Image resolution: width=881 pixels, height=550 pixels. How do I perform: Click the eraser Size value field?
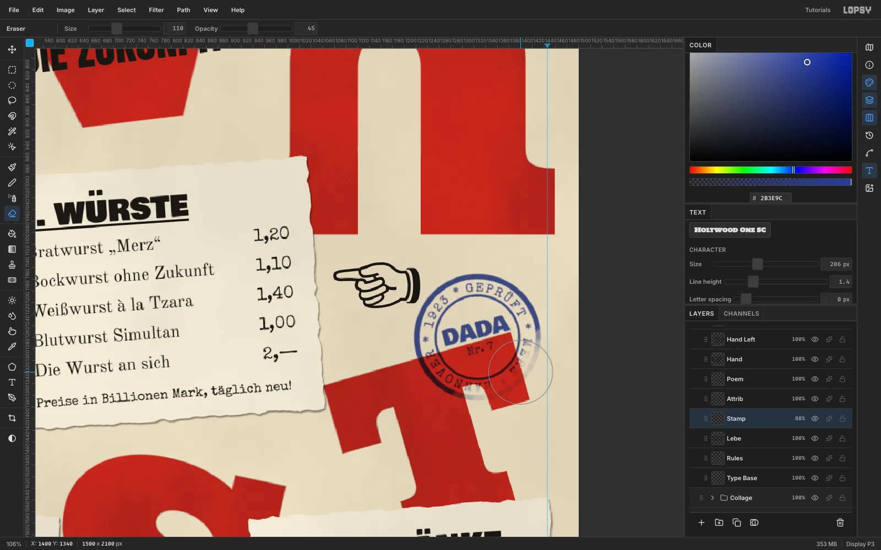(175, 29)
